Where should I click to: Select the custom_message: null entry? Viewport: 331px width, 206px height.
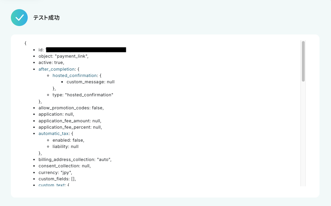(90, 82)
